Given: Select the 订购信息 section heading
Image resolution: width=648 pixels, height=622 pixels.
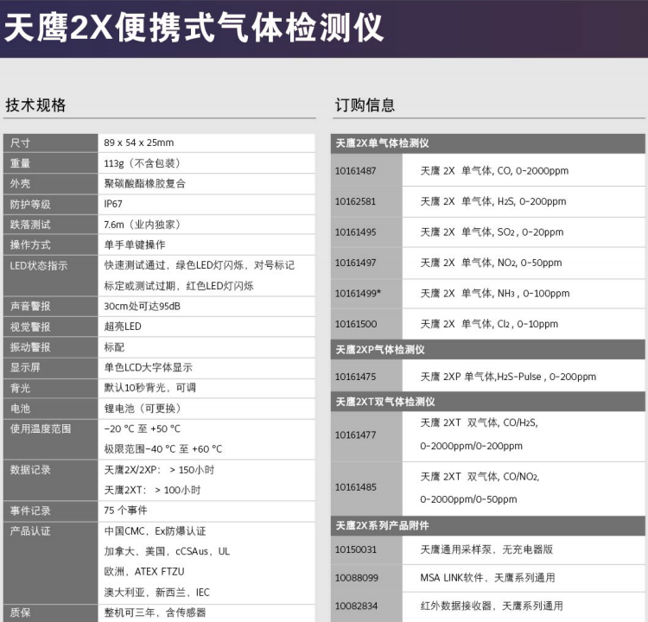Looking at the screenshot, I should coord(365,105).
